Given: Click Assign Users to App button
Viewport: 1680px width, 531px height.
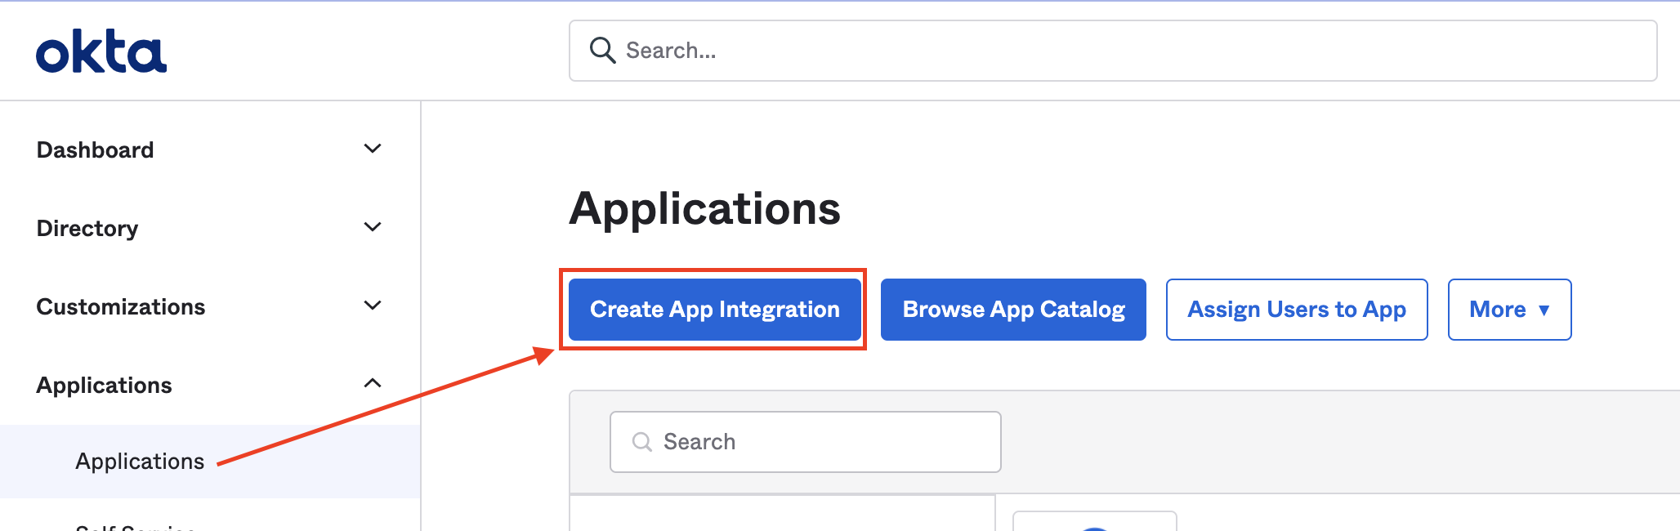Looking at the screenshot, I should tap(1297, 310).
